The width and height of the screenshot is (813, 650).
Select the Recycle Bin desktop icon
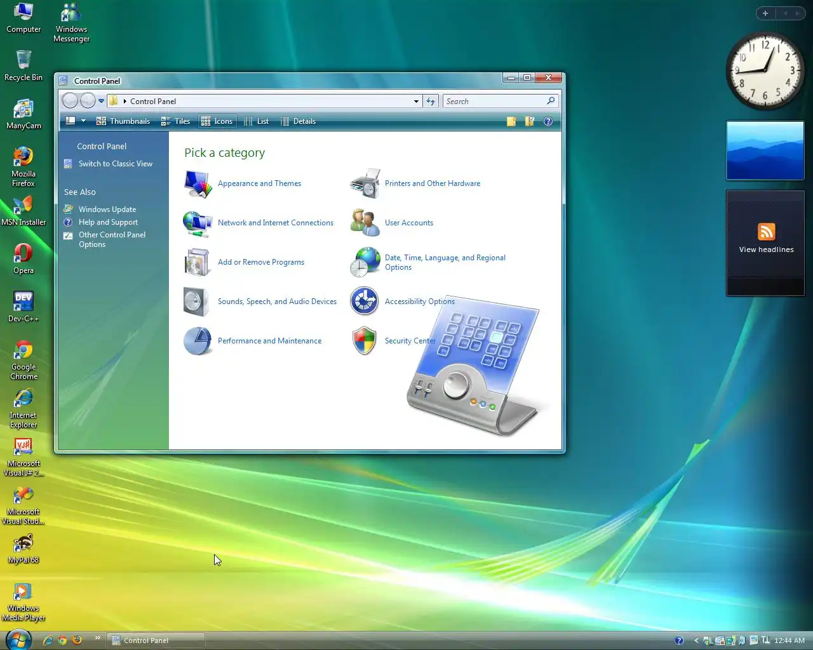[x=24, y=60]
